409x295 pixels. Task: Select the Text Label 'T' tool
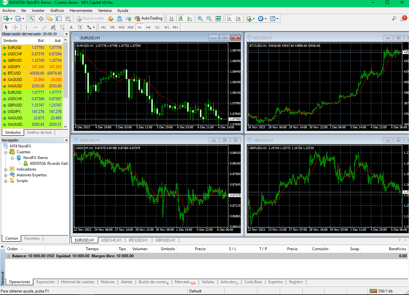pos(80,27)
